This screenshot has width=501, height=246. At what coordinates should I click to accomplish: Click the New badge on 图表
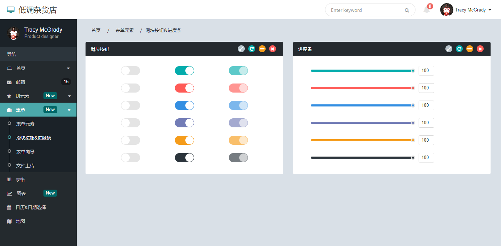point(50,193)
